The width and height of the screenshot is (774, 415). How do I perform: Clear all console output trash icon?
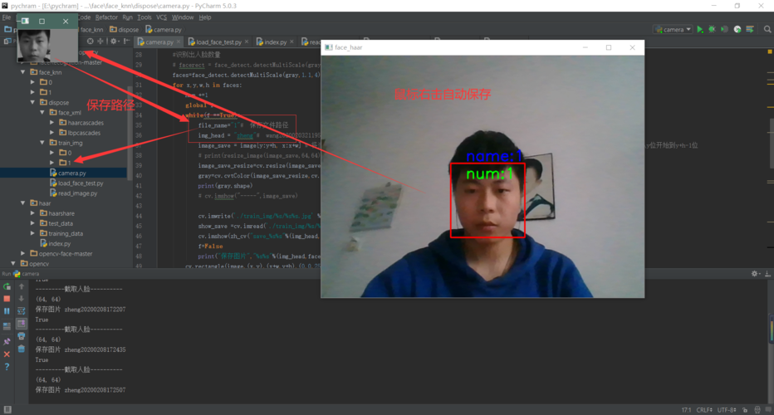pyautogui.click(x=22, y=349)
